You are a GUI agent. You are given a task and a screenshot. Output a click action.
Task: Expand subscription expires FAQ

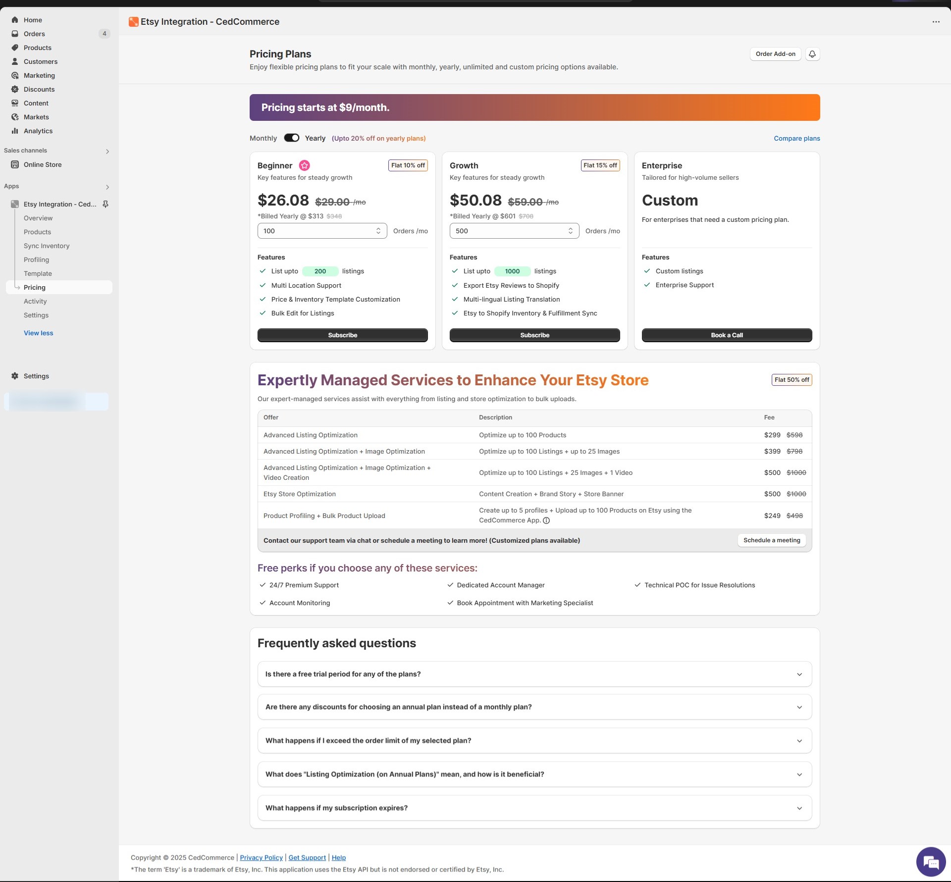pos(534,808)
